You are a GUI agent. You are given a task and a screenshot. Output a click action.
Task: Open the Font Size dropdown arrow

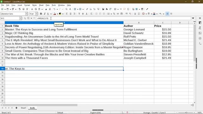(36, 14)
